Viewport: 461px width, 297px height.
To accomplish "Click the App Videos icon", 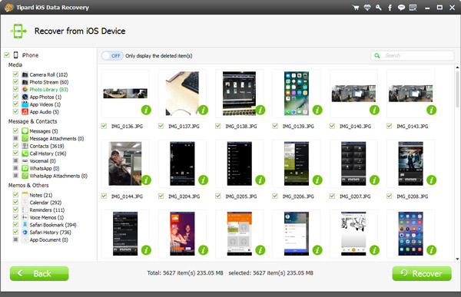I will tap(25, 104).
